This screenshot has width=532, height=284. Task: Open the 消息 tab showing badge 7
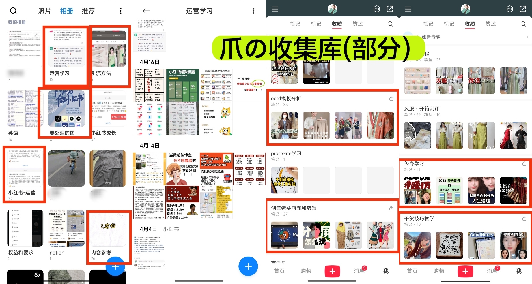492,271
